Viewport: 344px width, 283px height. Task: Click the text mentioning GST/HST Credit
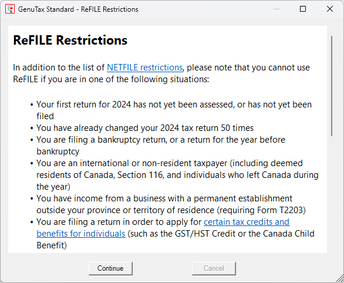(x=176, y=234)
